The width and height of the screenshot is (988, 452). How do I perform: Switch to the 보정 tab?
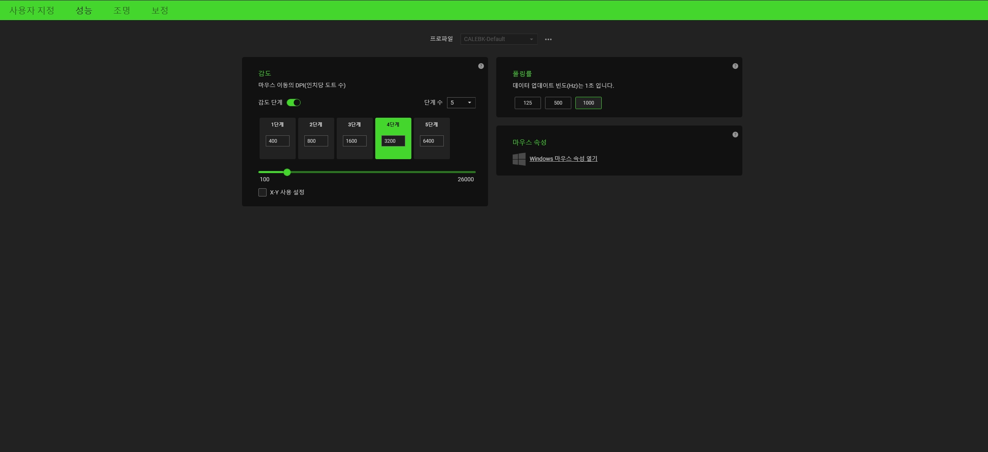click(x=160, y=10)
